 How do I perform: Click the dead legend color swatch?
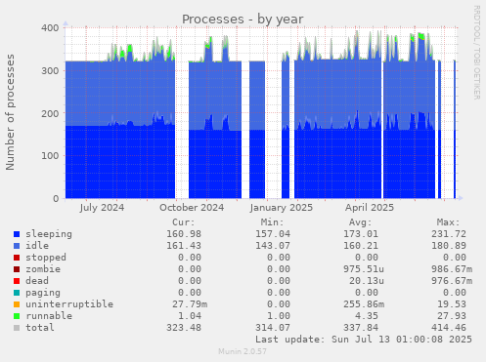click(17, 281)
